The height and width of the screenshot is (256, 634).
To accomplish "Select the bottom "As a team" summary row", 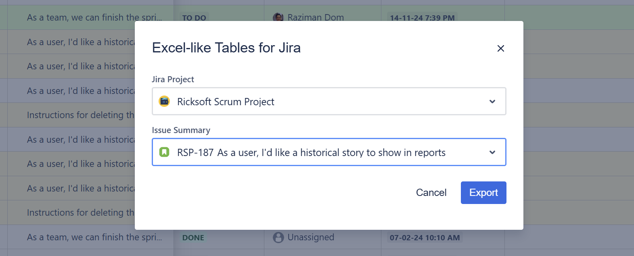I will click(x=94, y=237).
